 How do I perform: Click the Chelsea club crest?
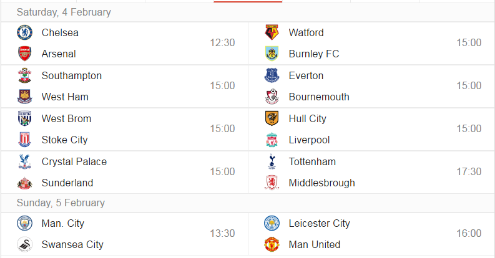tap(24, 33)
